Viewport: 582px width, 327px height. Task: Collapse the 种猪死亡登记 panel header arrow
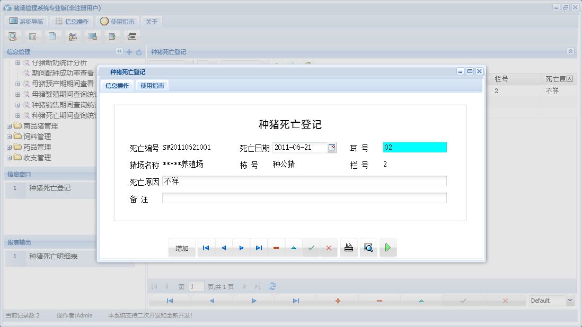[x=570, y=51]
